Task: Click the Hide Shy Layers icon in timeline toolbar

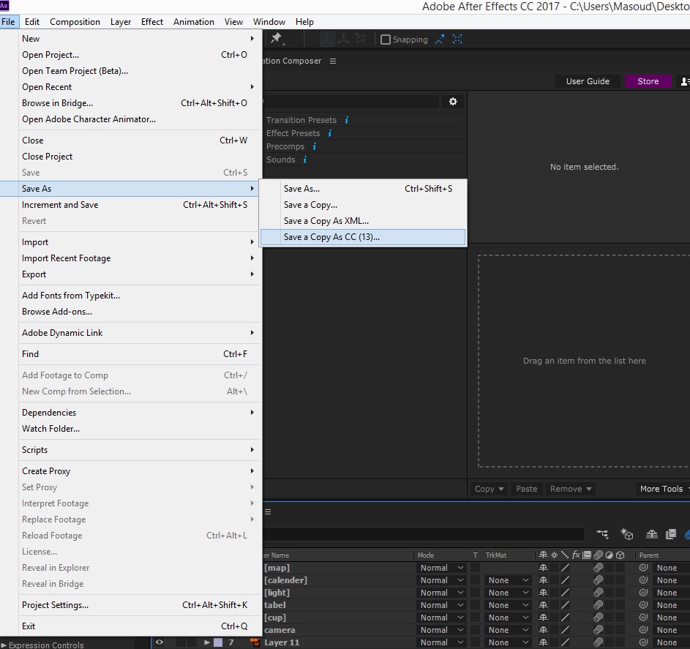Action: click(x=652, y=534)
